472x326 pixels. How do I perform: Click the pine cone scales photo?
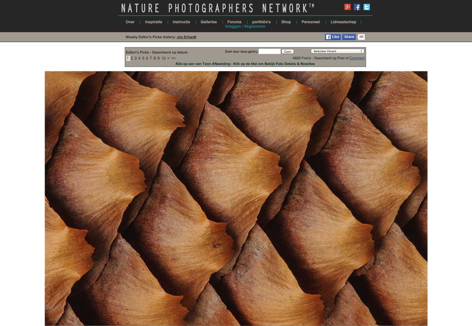click(x=236, y=198)
